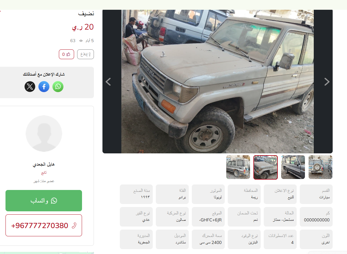Select the dark blue SUV thumbnail
The image size is (347, 254).
293,167
